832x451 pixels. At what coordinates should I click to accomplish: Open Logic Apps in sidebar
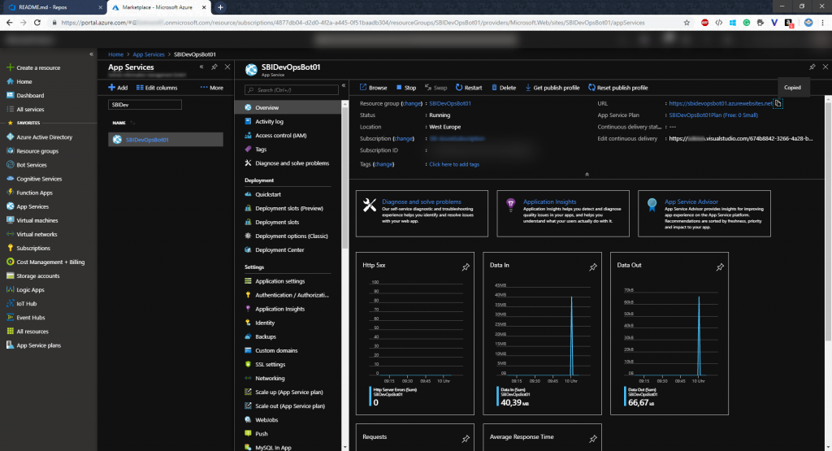tap(30, 290)
